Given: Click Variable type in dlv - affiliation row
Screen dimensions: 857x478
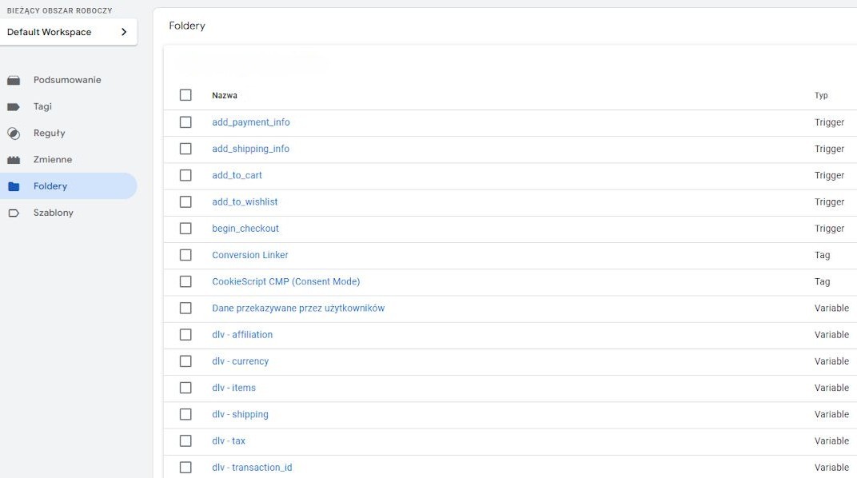Looking at the screenshot, I should (832, 335).
